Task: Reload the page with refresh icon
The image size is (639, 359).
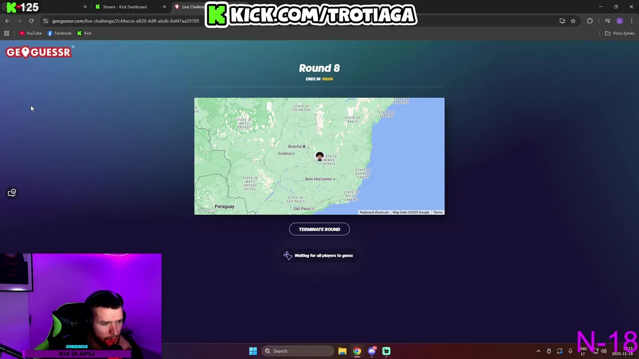Action: point(31,21)
